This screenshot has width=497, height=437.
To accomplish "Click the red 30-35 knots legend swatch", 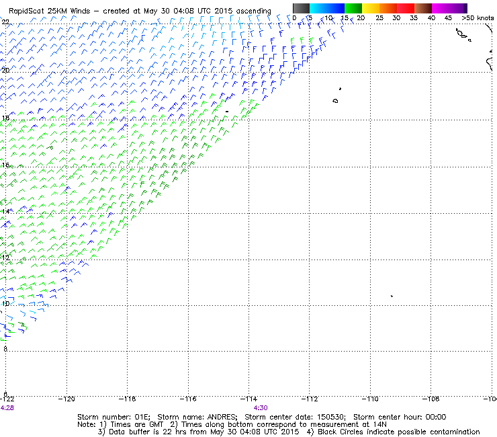I will (x=406, y=8).
